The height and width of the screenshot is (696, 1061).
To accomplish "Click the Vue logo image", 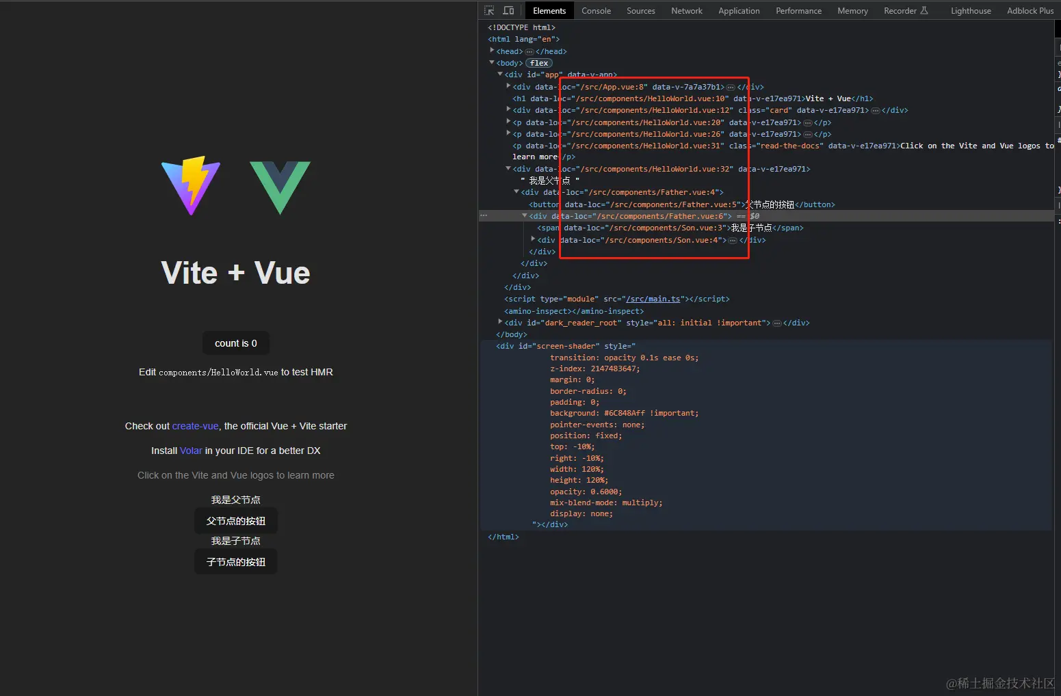I will point(280,187).
